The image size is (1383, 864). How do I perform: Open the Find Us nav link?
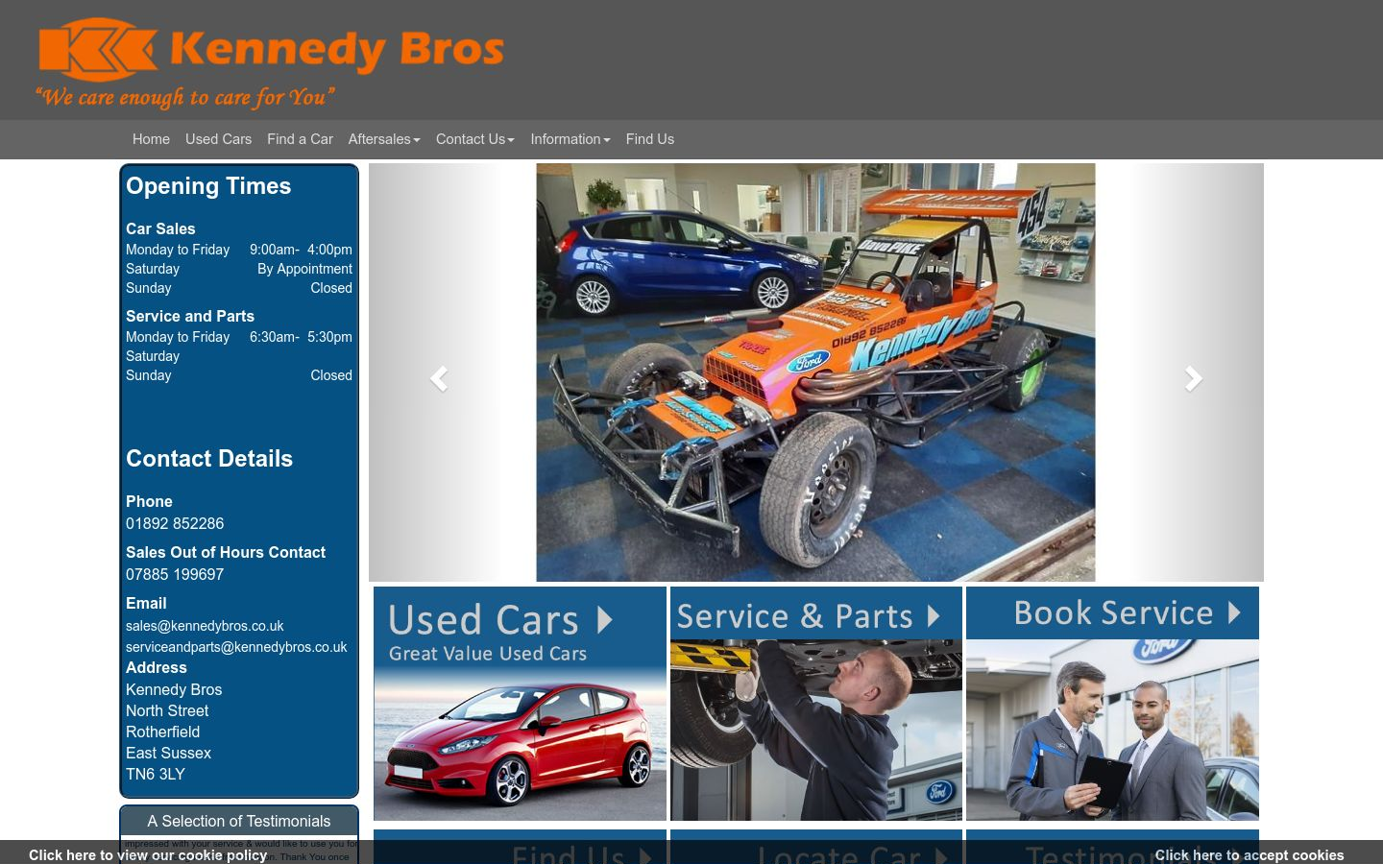point(650,139)
